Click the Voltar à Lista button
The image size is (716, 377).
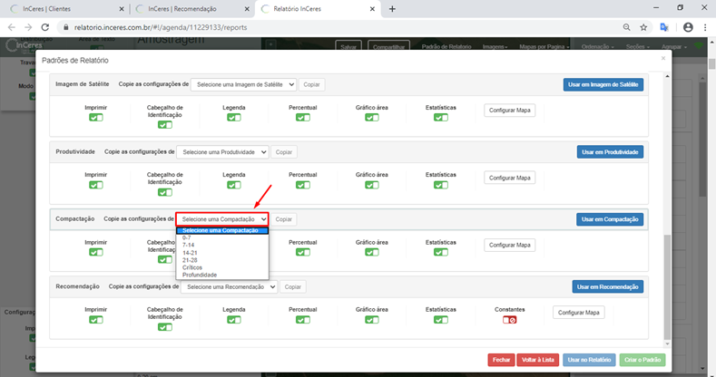pyautogui.click(x=538, y=360)
